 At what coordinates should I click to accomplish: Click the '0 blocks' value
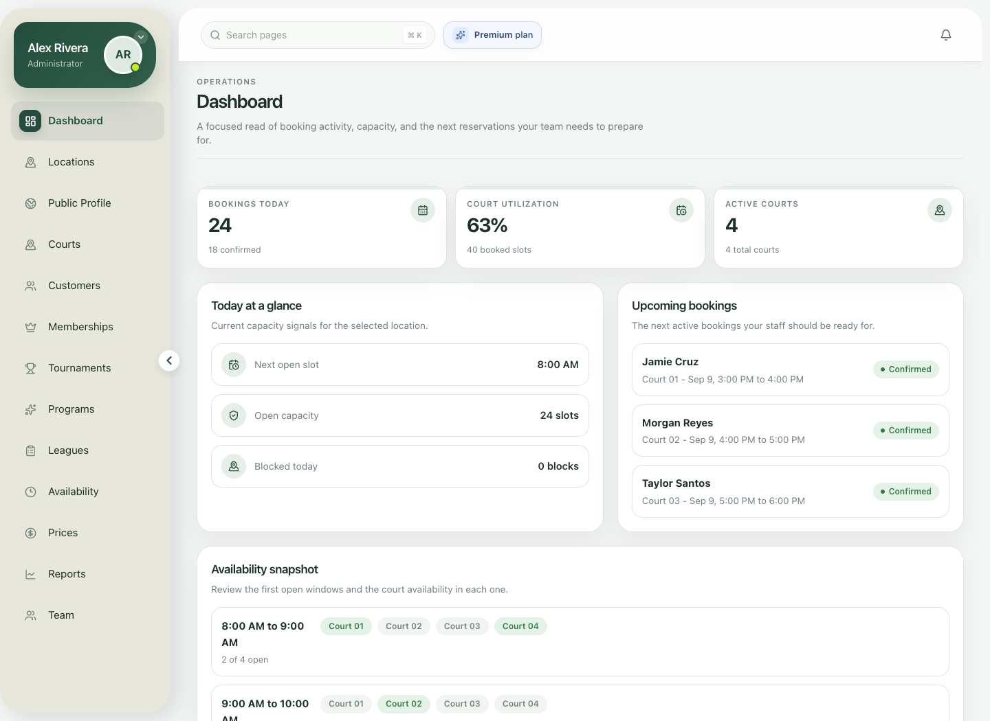click(558, 466)
